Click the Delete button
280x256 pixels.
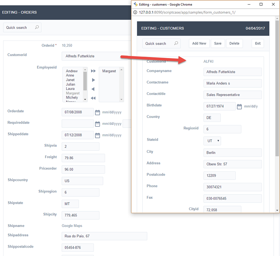pyautogui.click(x=235, y=43)
